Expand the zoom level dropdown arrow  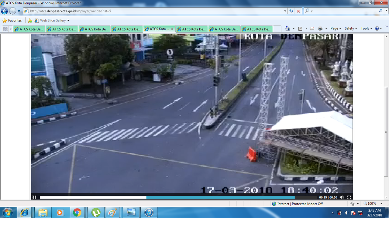(x=381, y=204)
